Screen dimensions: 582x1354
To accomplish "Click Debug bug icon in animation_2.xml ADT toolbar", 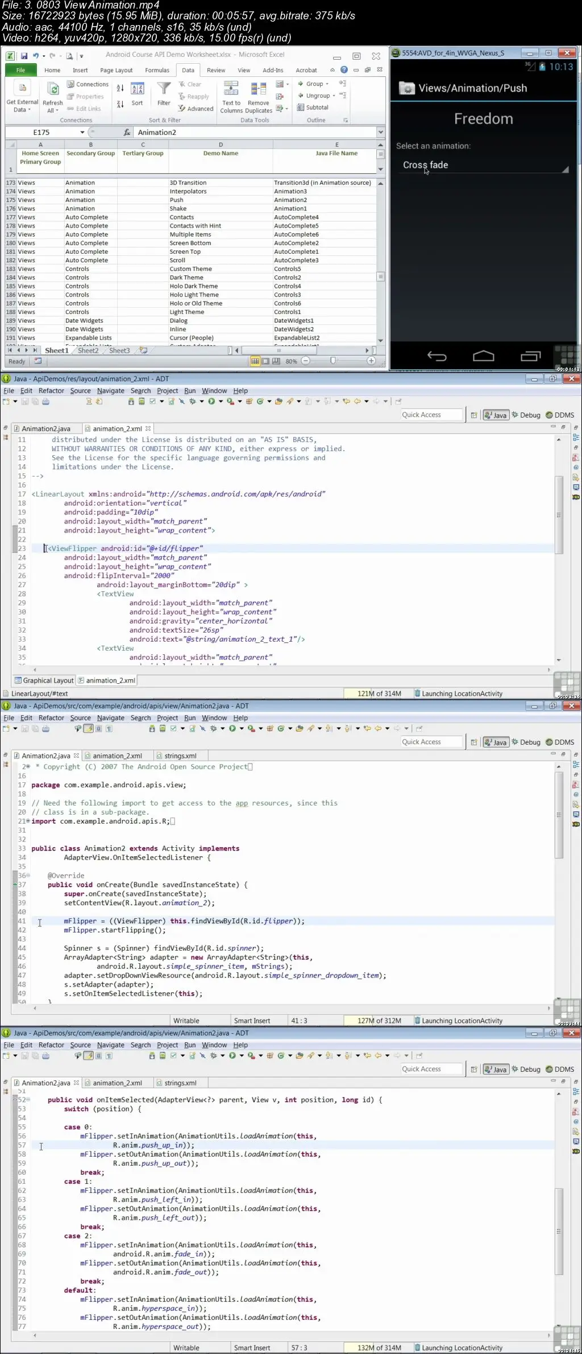I will point(193,402).
